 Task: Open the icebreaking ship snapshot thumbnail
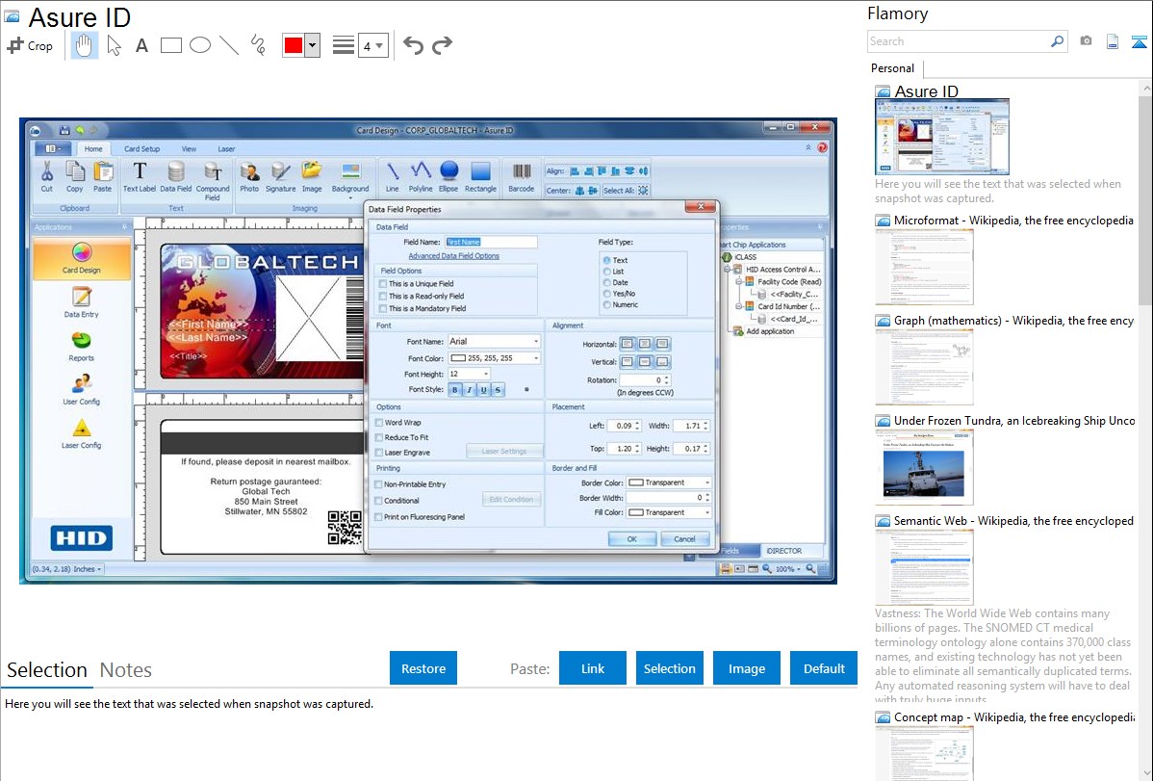coord(924,467)
